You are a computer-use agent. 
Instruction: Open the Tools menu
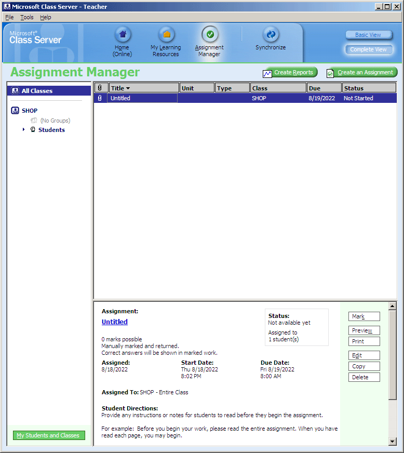pyautogui.click(x=27, y=17)
